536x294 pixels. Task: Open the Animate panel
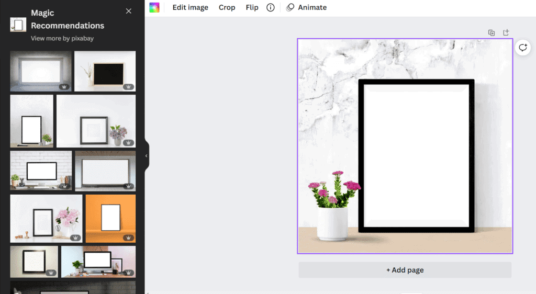click(x=307, y=7)
